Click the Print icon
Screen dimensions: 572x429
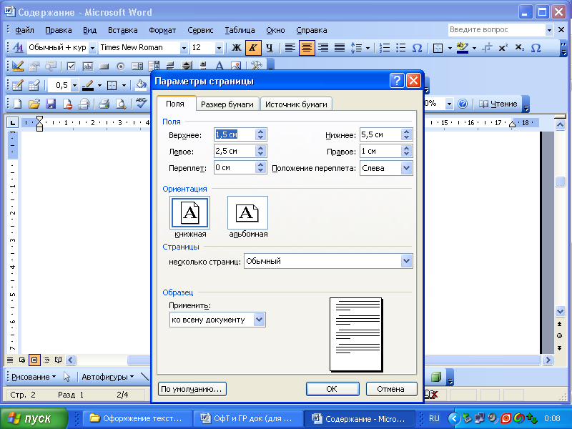[x=104, y=104]
